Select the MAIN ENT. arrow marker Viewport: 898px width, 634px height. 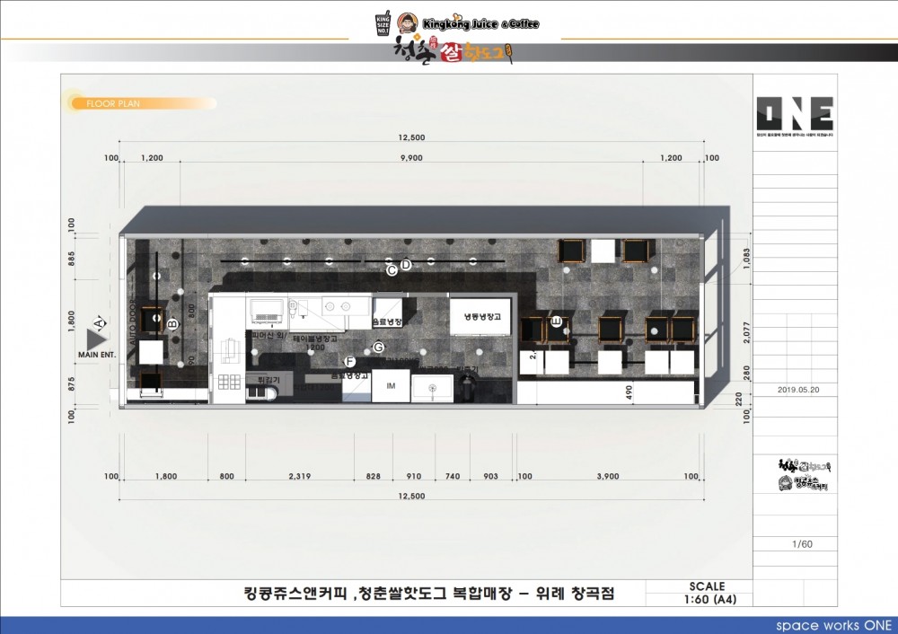96,338
